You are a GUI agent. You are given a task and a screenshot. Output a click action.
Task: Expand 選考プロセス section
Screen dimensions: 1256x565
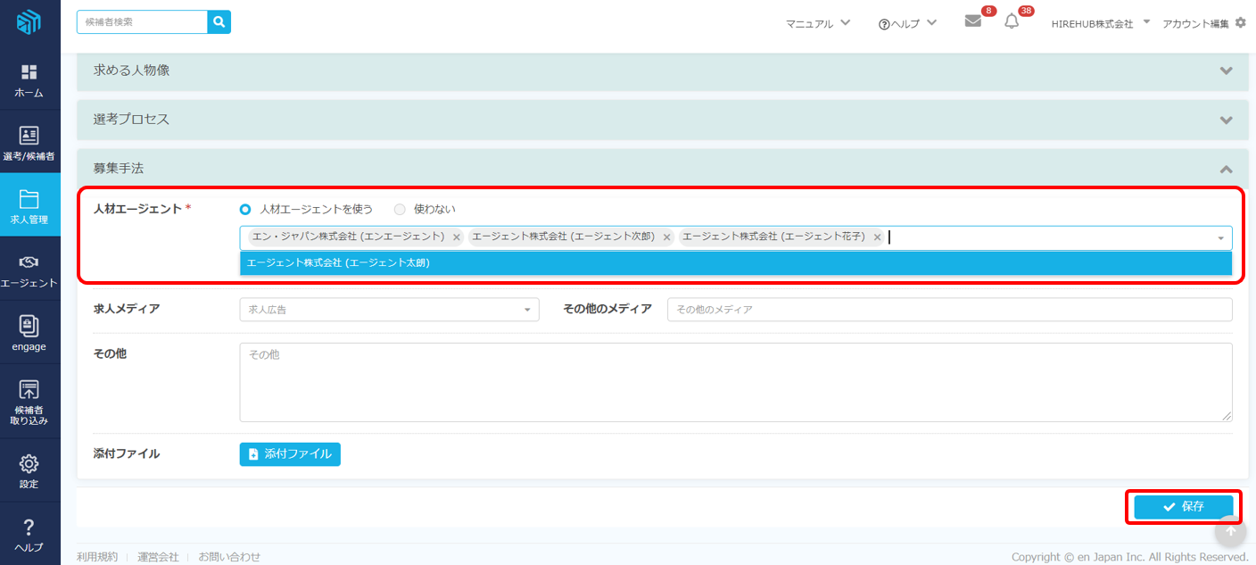[662, 120]
